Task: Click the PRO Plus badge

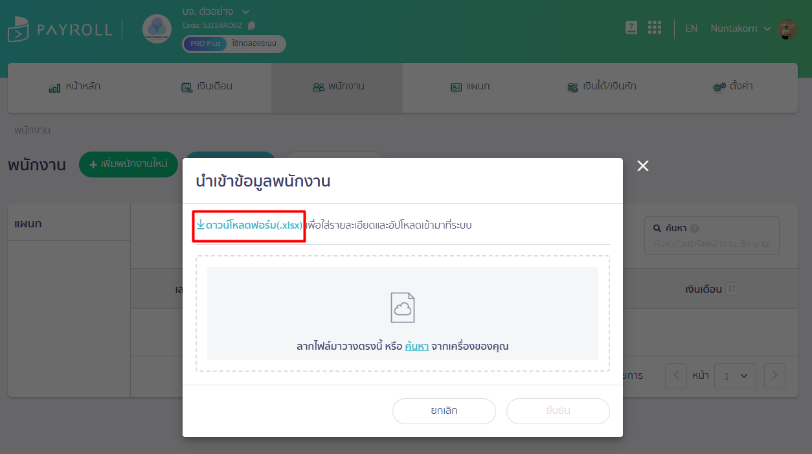Action: (x=205, y=43)
